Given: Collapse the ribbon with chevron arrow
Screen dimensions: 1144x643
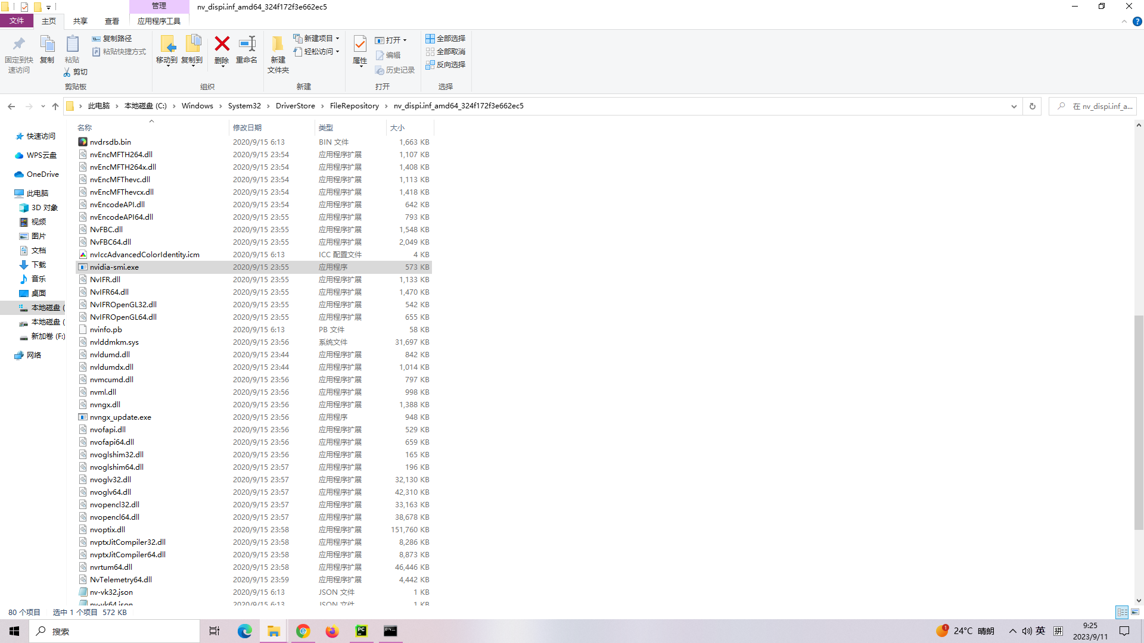Looking at the screenshot, I should point(1124,21).
